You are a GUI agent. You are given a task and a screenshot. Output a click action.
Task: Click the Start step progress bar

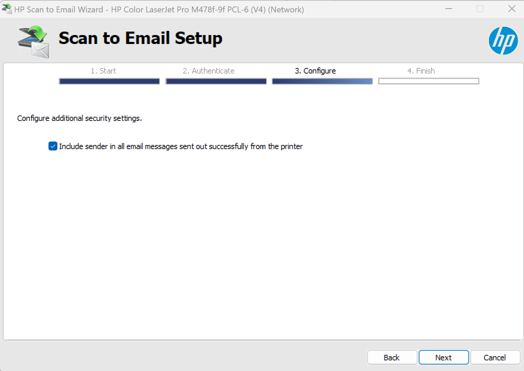tap(109, 81)
